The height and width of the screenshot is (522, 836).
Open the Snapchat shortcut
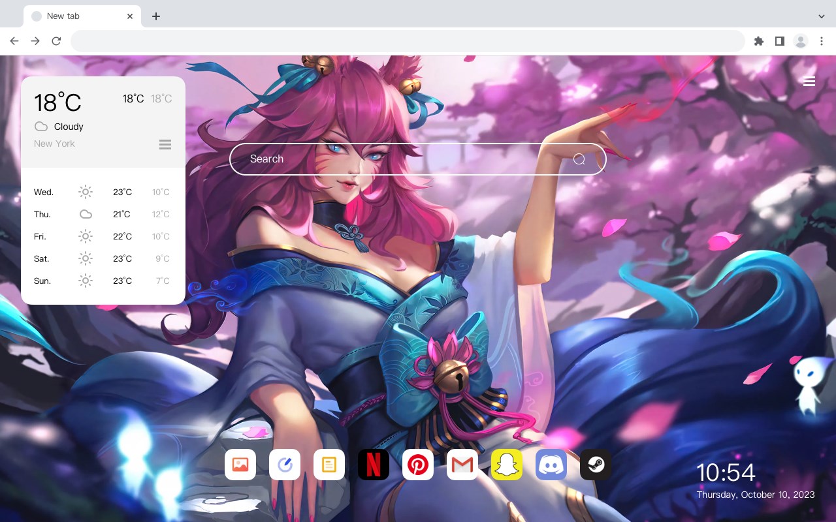[507, 465]
